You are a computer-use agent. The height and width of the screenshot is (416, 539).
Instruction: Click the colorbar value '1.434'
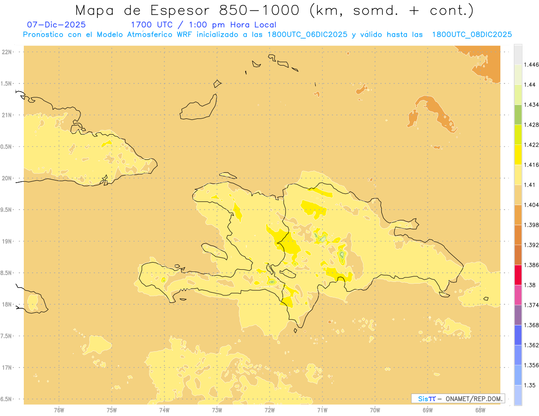[531, 105]
